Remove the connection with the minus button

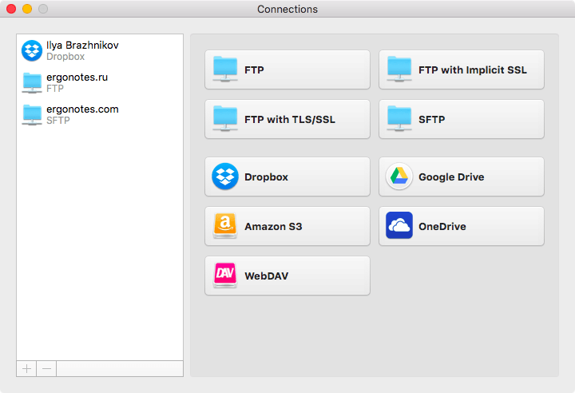(x=46, y=369)
